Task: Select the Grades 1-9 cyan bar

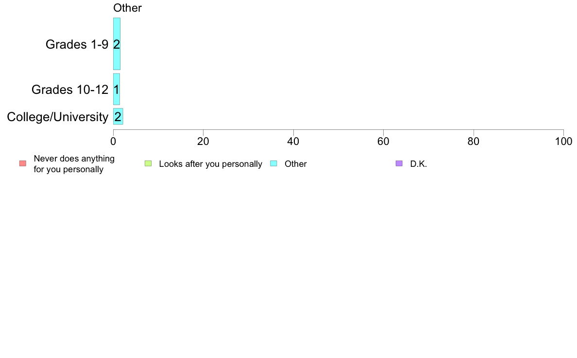Action: click(117, 44)
